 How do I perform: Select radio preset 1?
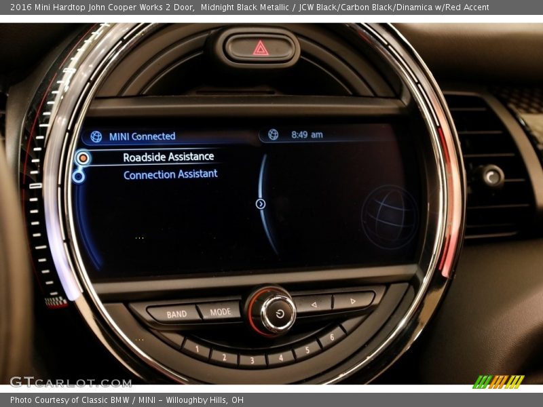pyautogui.click(x=197, y=349)
